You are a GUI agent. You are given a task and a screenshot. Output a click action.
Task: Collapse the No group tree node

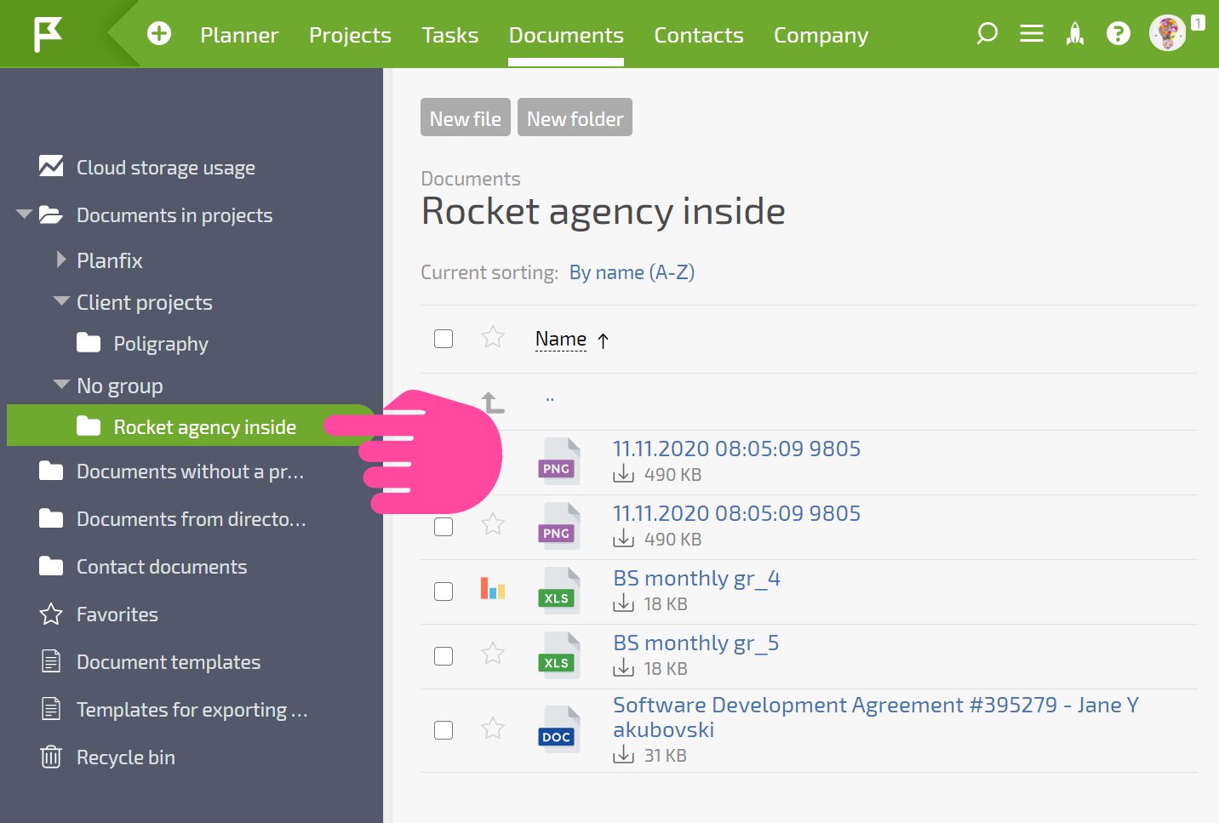[61, 385]
